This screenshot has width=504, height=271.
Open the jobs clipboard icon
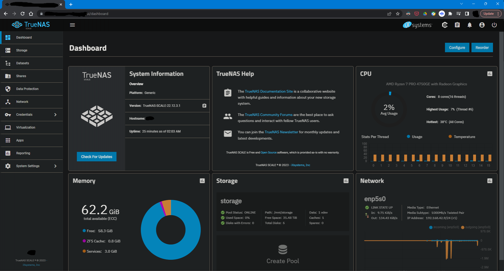(457, 25)
